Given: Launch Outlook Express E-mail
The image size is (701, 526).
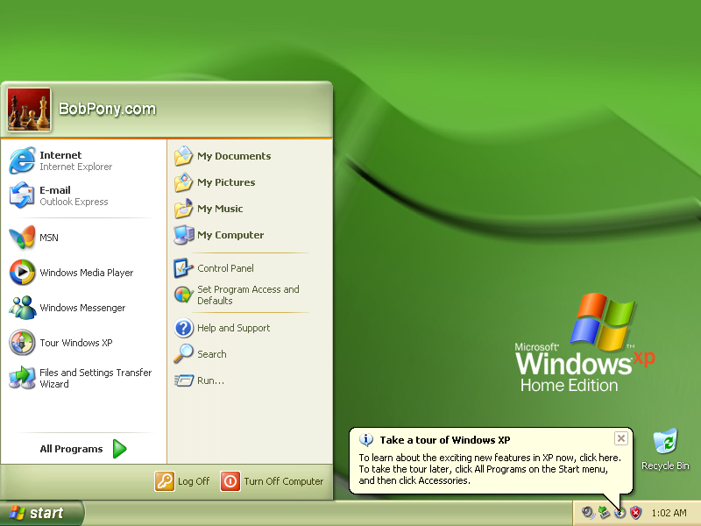Looking at the screenshot, I should click(82, 195).
